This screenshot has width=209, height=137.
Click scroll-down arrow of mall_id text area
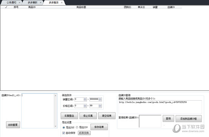coord(55,126)
